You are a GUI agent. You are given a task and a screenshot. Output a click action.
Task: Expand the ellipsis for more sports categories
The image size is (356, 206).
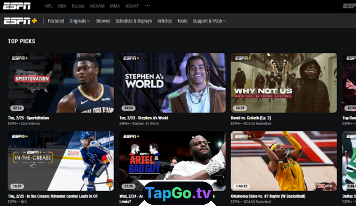click(x=147, y=6)
